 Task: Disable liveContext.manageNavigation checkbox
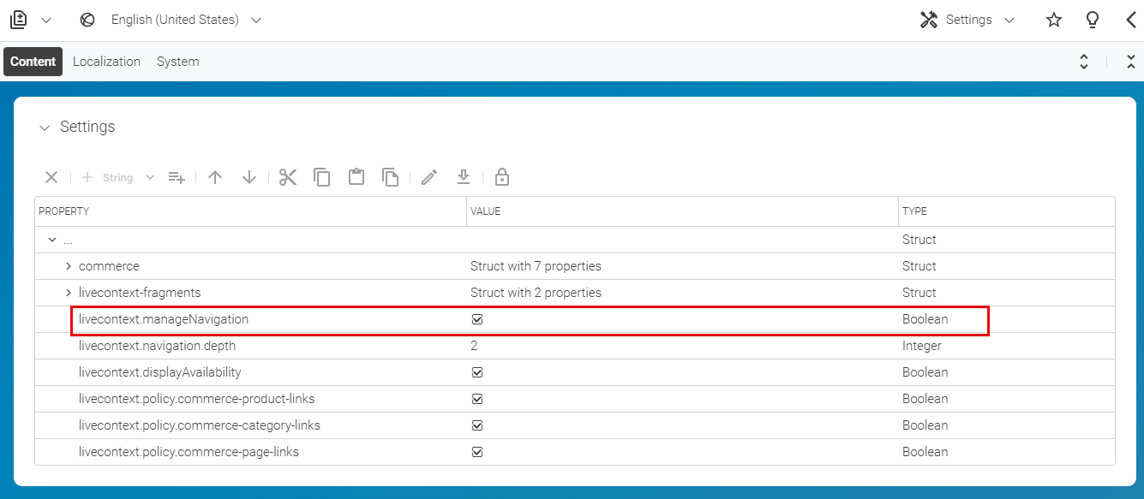(477, 318)
